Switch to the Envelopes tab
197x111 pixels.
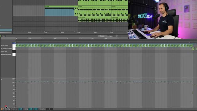[109, 36]
